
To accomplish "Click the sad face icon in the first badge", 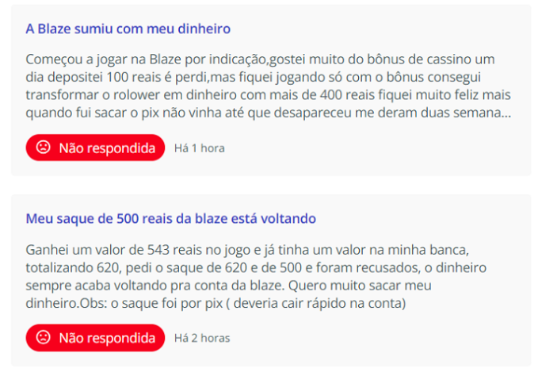I will click(44, 148).
